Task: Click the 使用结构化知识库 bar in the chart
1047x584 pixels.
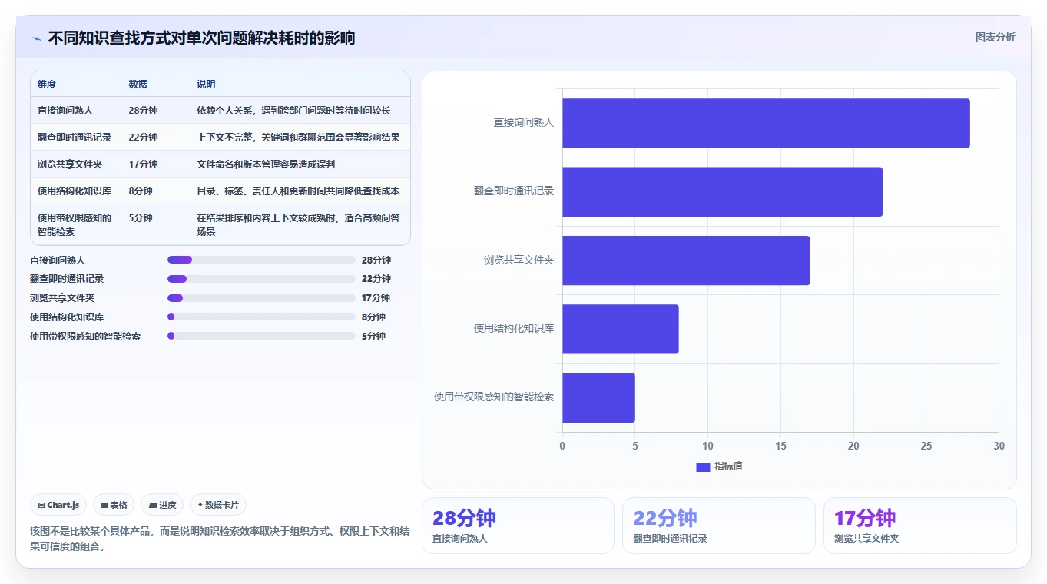Action: (x=621, y=329)
